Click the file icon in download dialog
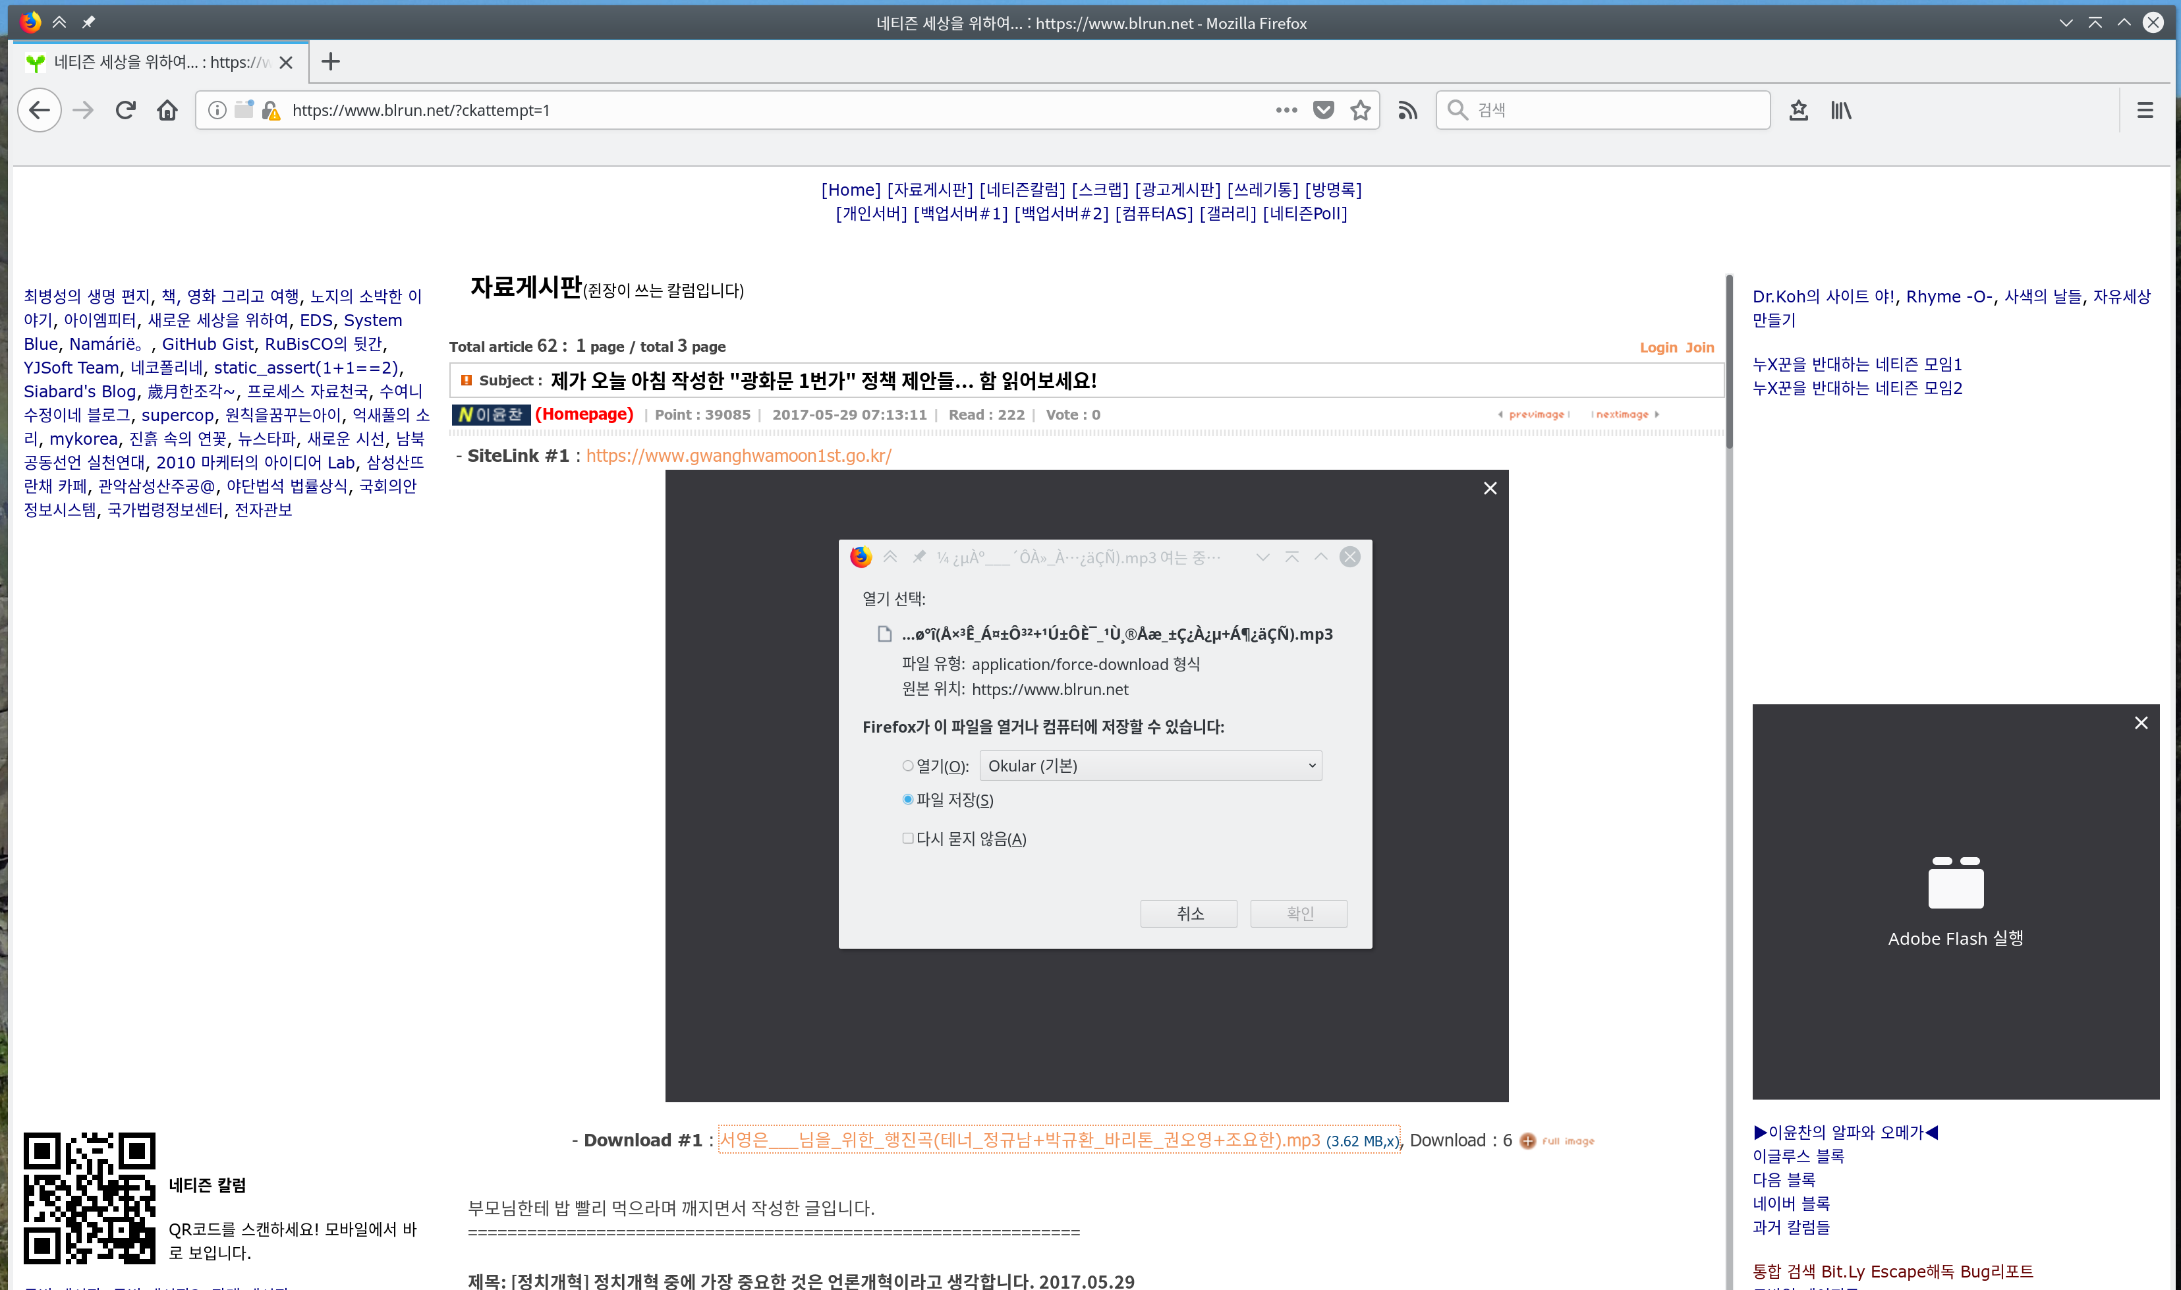Image resolution: width=2181 pixels, height=1290 pixels. (884, 634)
